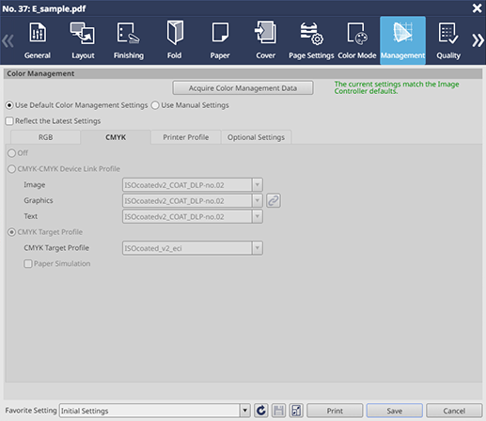Viewport: 486px width, 421px height.
Task: Expand the Favorite Setting dropdown
Action: (245, 411)
